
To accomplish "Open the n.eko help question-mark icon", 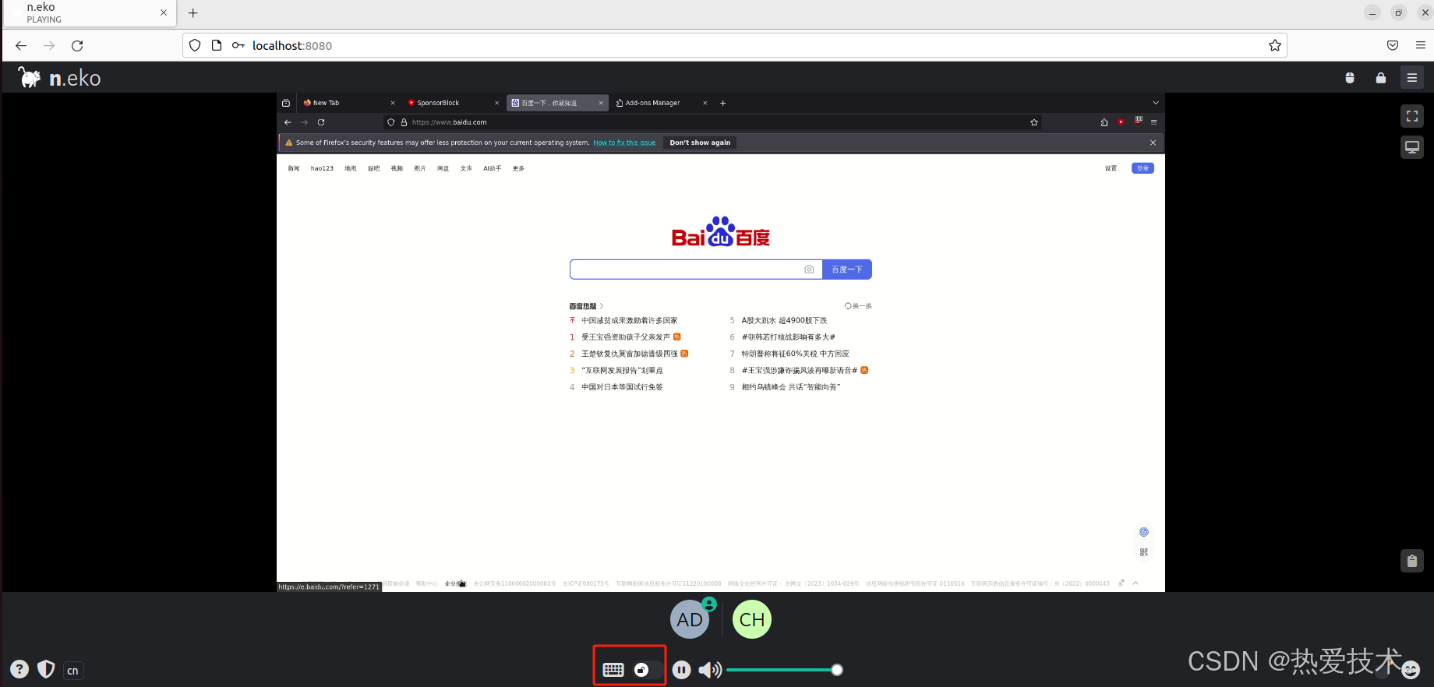I will pyautogui.click(x=19, y=669).
